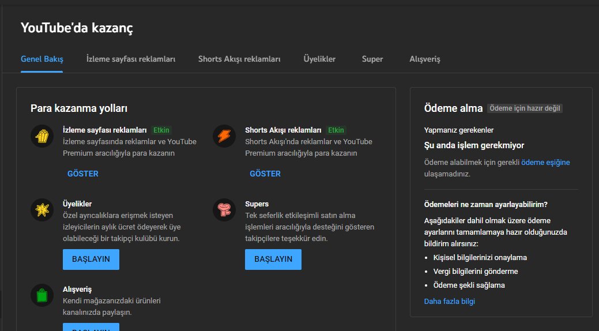The image size is (599, 331).
Task: Click BAŞLAYIN under Supers
Action: coord(273,259)
